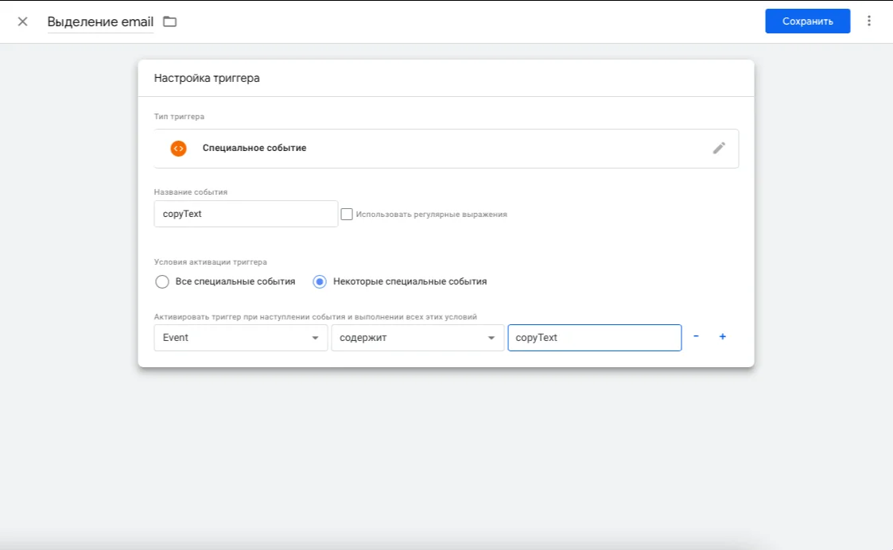This screenshot has width=893, height=550.
Task: Open the "Event" variable dropdown
Action: [240, 338]
